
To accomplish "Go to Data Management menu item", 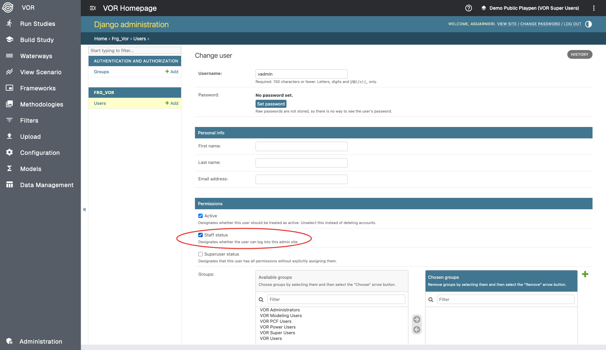I will pyautogui.click(x=46, y=185).
